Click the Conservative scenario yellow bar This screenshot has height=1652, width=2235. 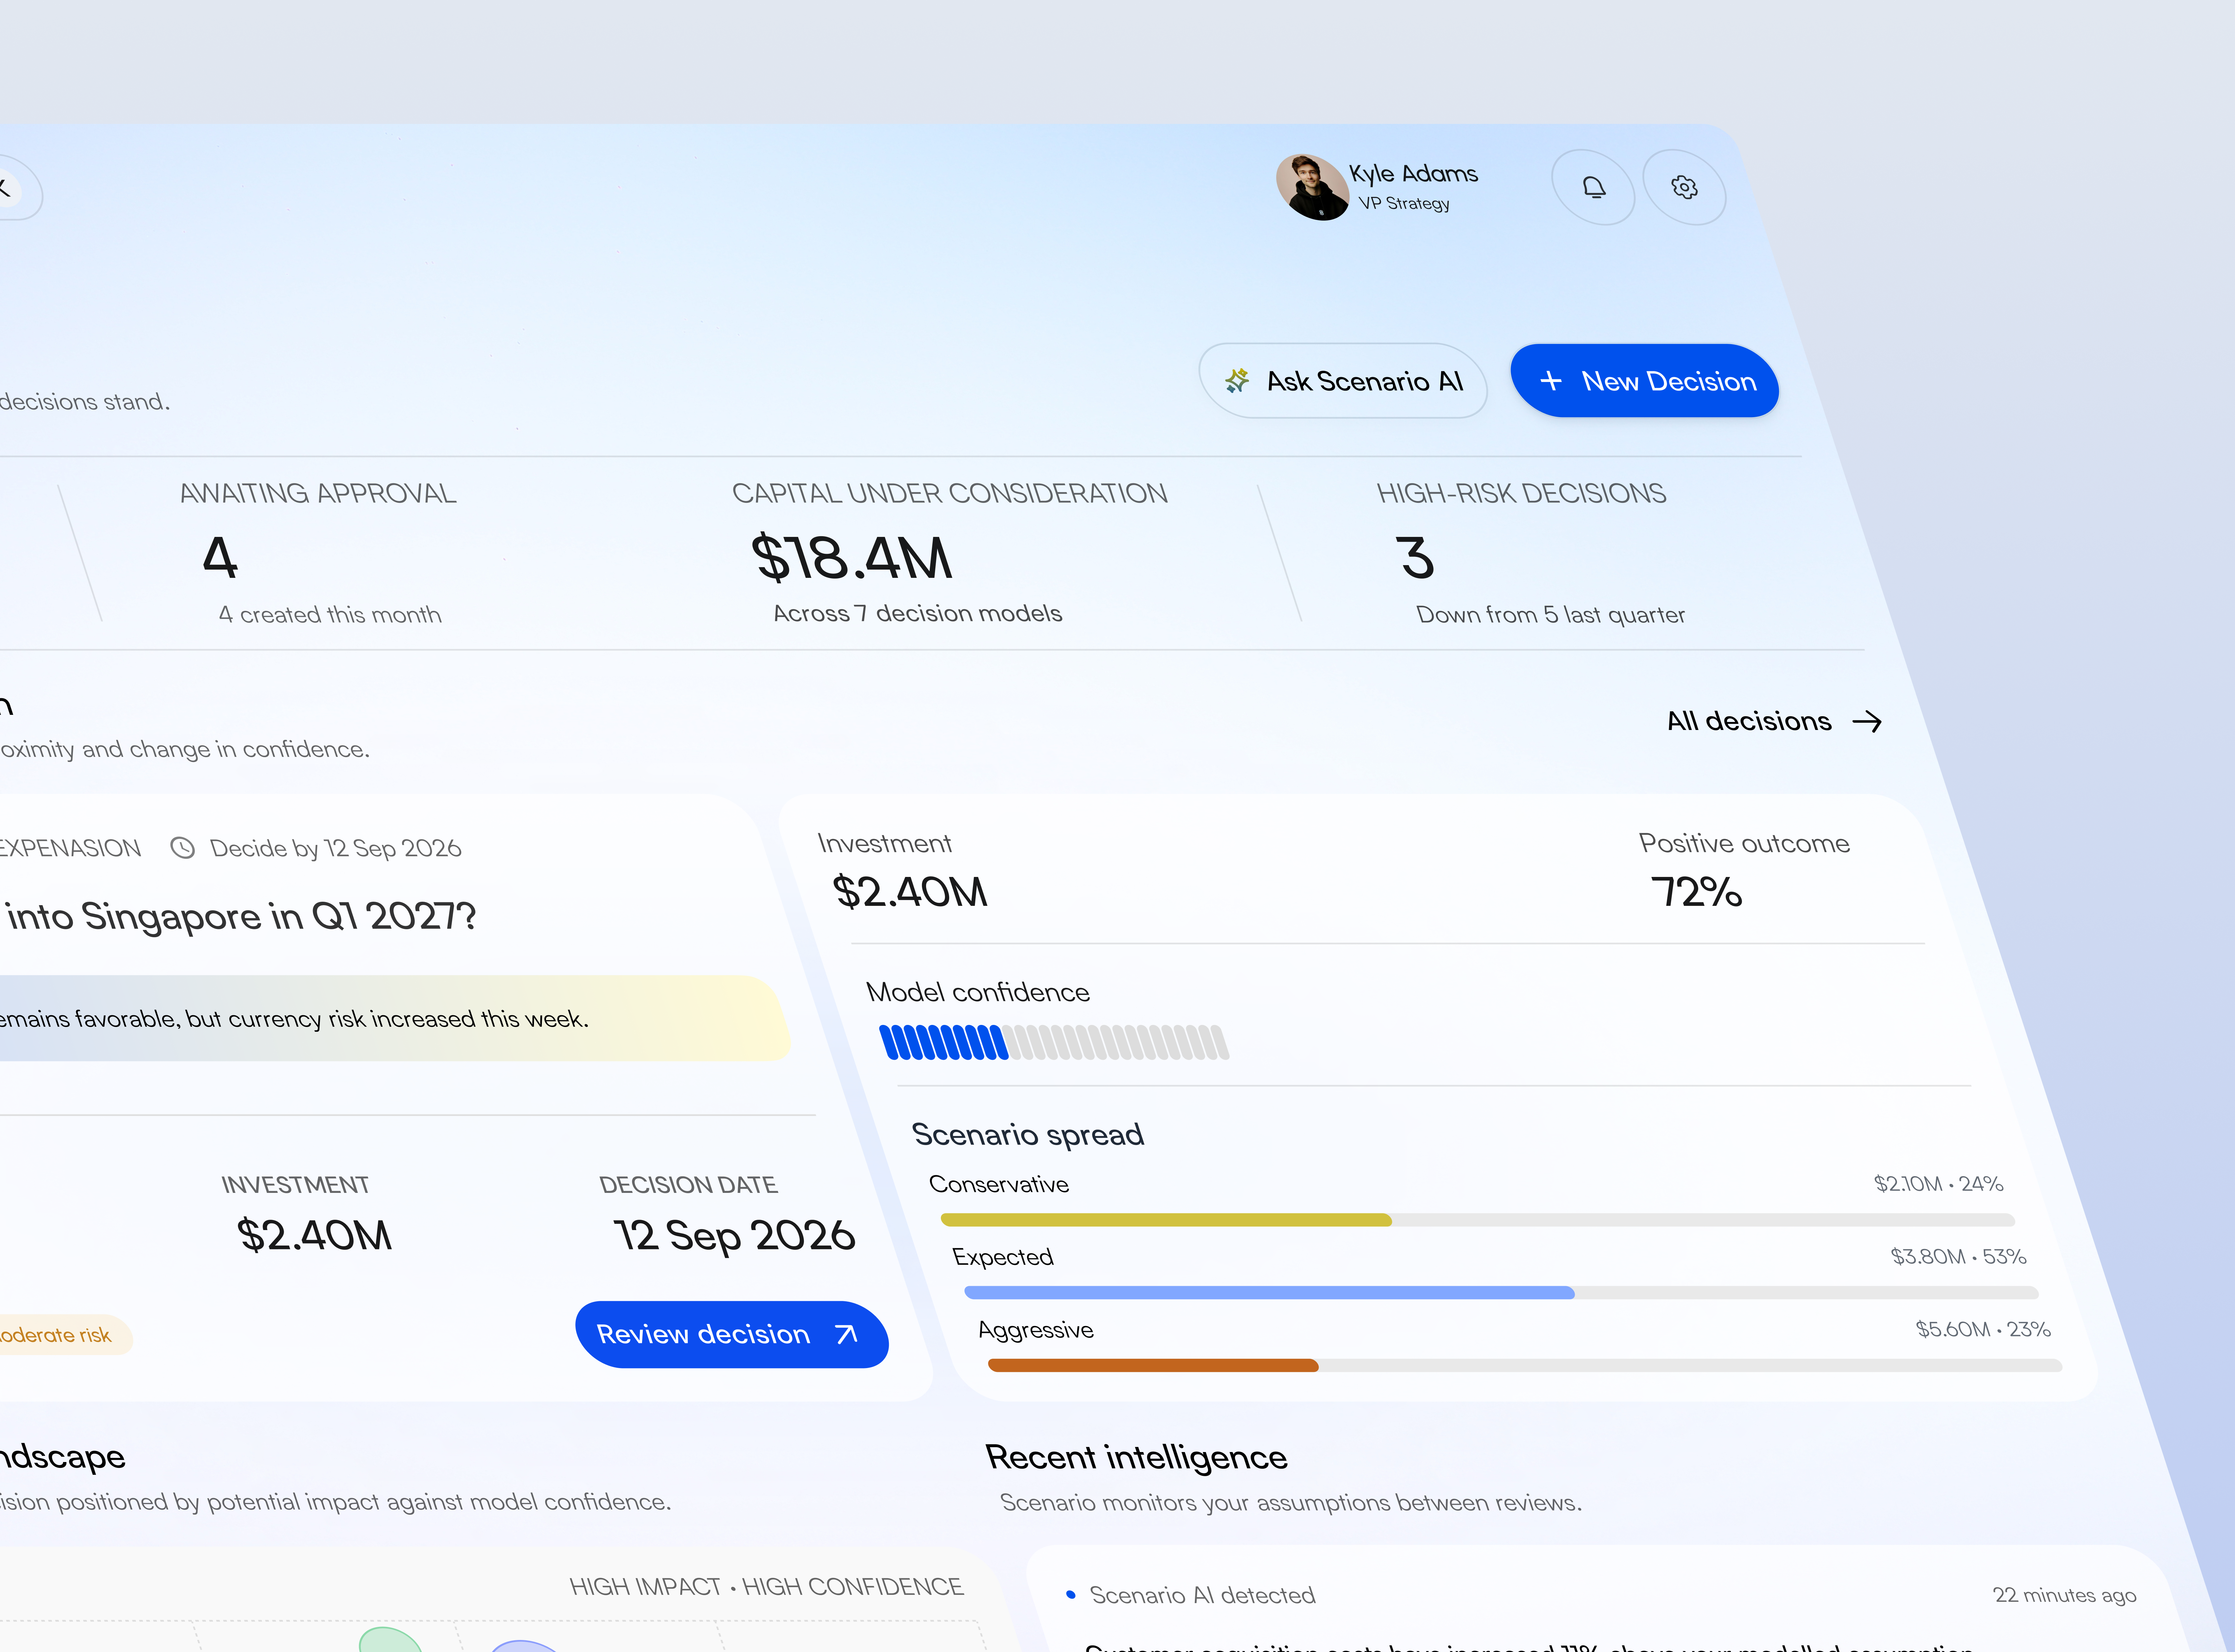click(x=1166, y=1220)
